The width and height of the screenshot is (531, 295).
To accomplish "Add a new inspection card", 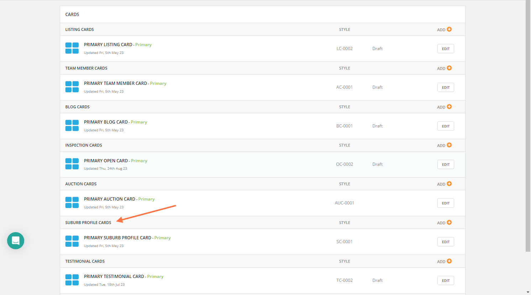I will coord(444,145).
